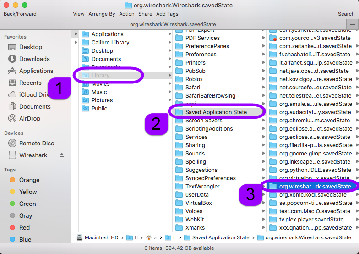This screenshot has height=254, width=359.
Task: Expand the Calibre Library disclosure triangle
Action: 76,43
